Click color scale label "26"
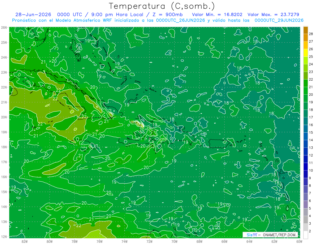Viewport: 318px width, 245px height. pos(311,49)
